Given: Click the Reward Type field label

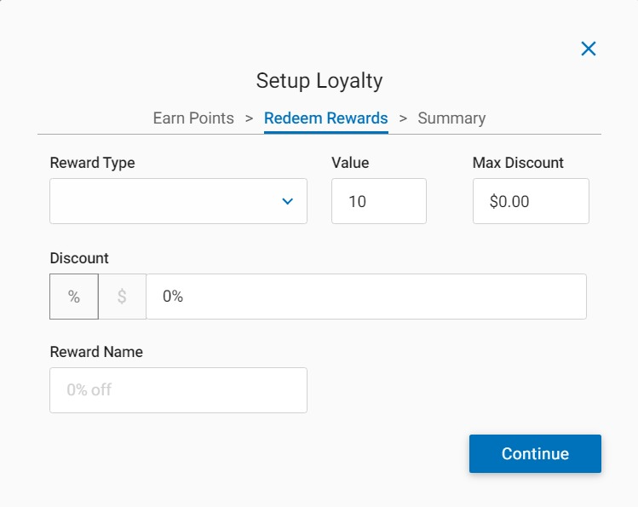Looking at the screenshot, I should (x=93, y=163).
